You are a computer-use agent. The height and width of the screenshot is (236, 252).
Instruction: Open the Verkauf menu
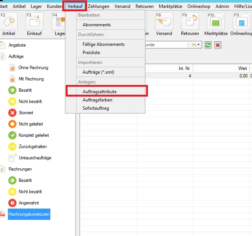75,6
